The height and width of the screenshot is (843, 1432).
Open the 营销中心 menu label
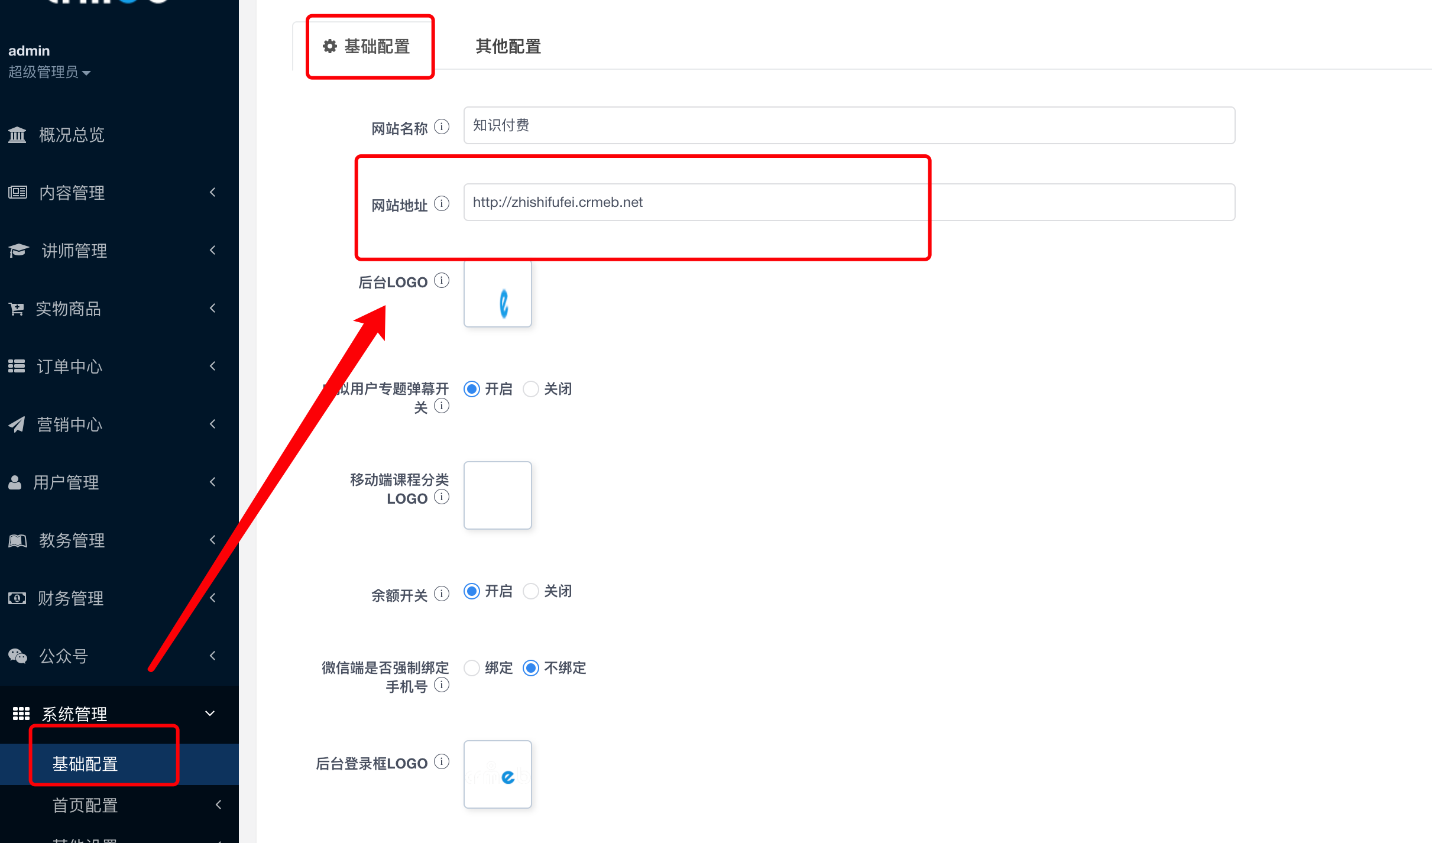click(x=70, y=424)
